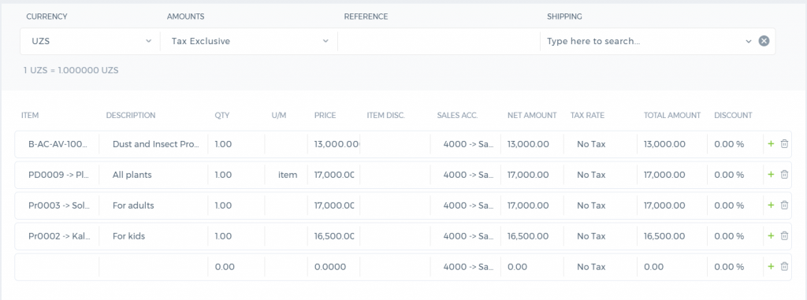Open the UZS currency dropdown
Viewport: 807px width, 300px height.
coord(90,41)
